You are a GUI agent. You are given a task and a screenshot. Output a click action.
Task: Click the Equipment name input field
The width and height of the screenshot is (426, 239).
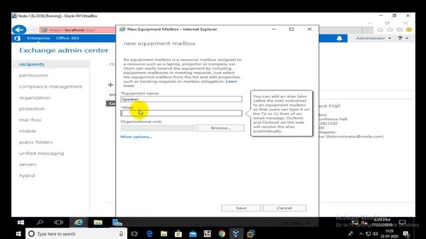pyautogui.click(x=181, y=99)
